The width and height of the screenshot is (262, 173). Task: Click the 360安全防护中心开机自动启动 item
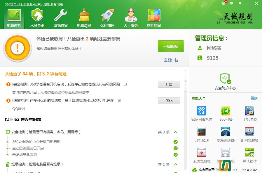[36, 142]
